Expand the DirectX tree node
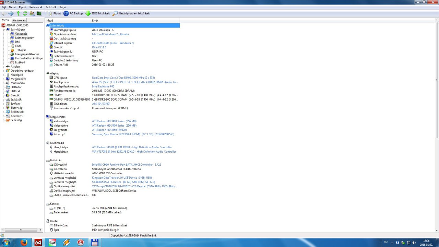Screen dimensions: 439x247 [4, 95]
